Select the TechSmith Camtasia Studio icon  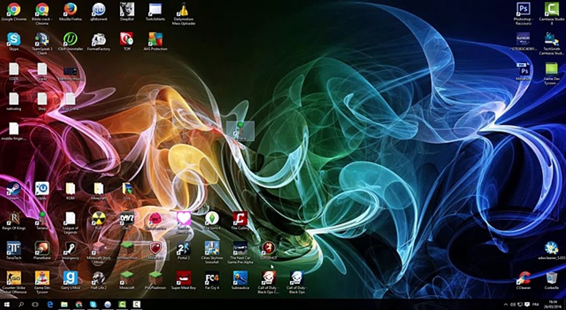[x=552, y=43]
